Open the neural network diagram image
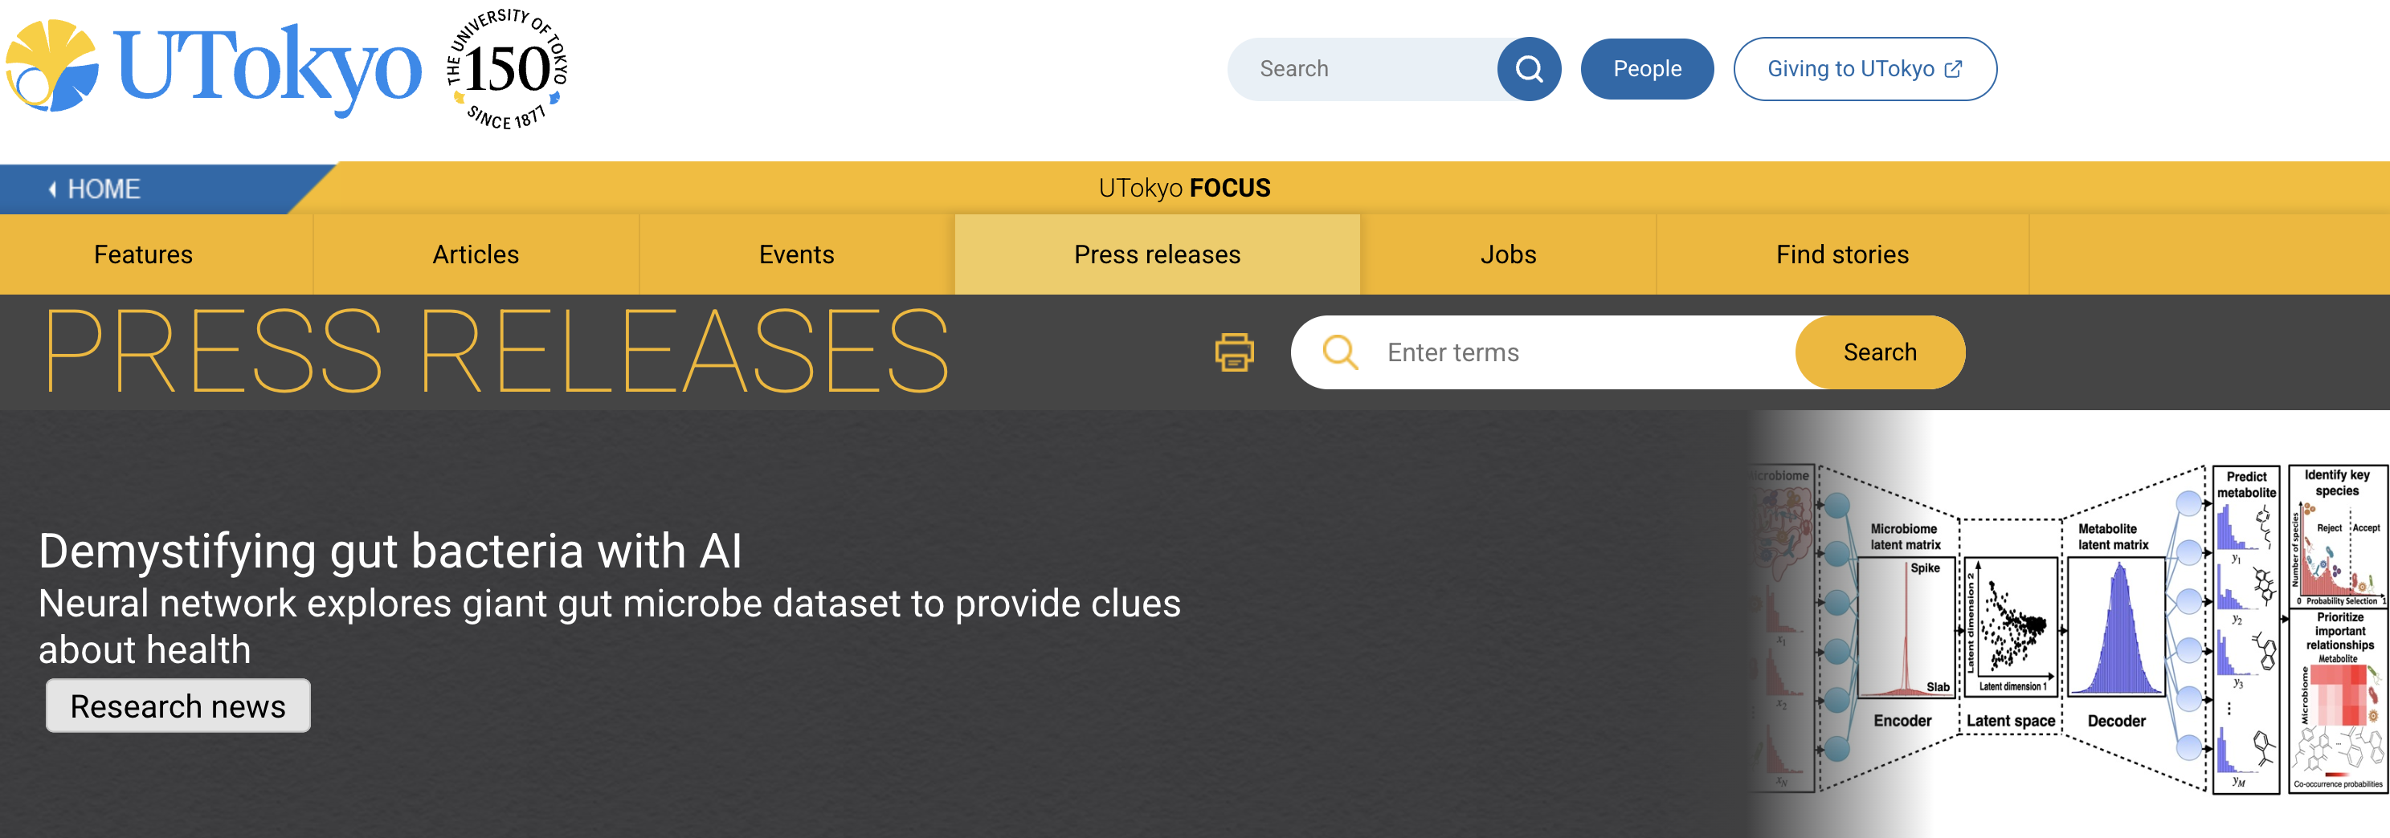 point(2067,629)
